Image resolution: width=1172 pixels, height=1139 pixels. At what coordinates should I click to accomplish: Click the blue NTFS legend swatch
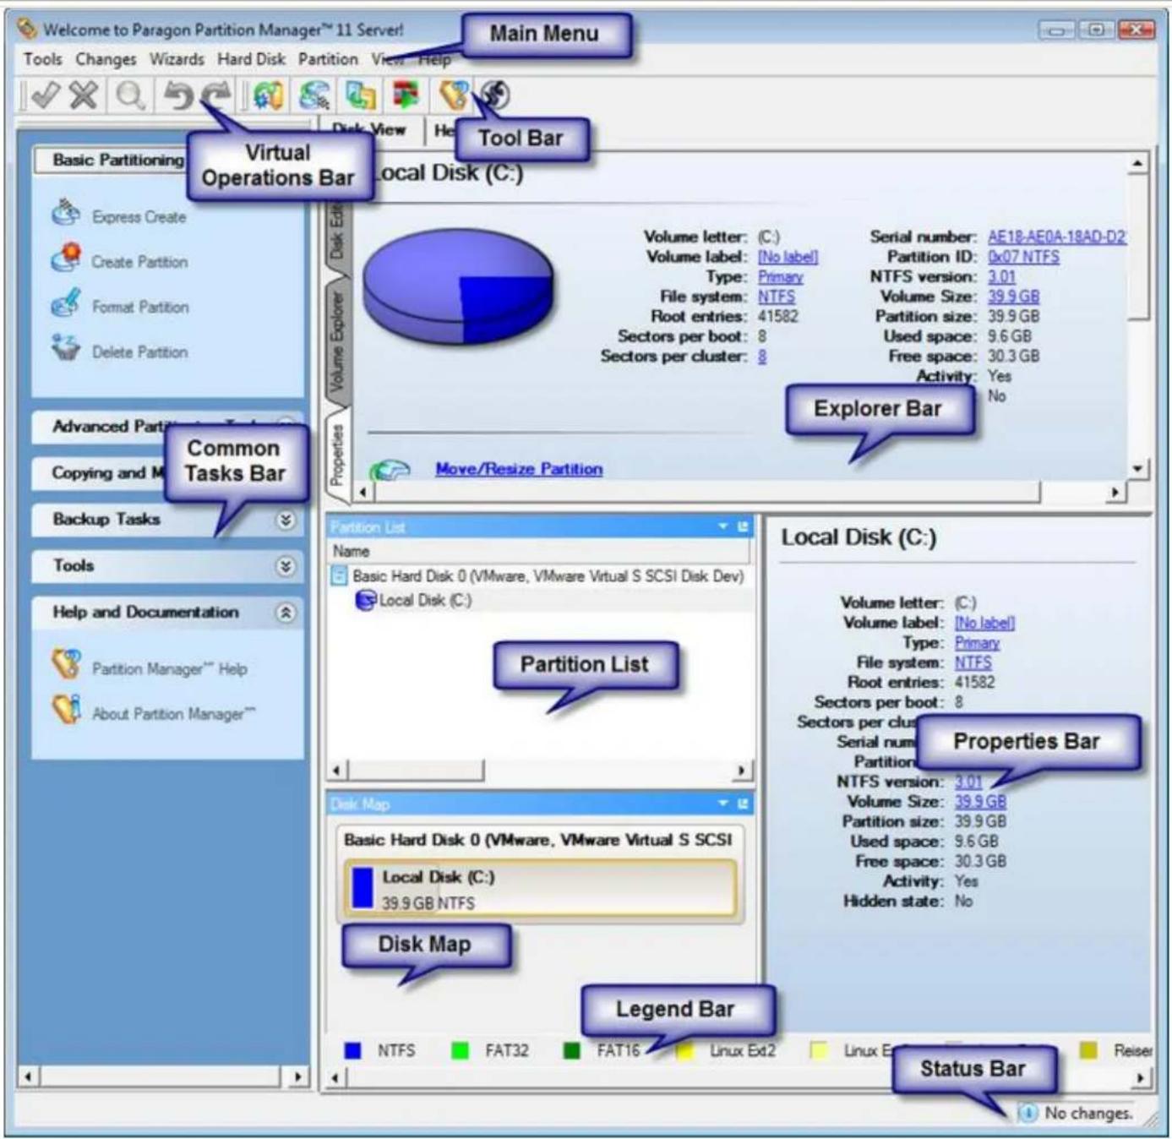click(353, 1050)
